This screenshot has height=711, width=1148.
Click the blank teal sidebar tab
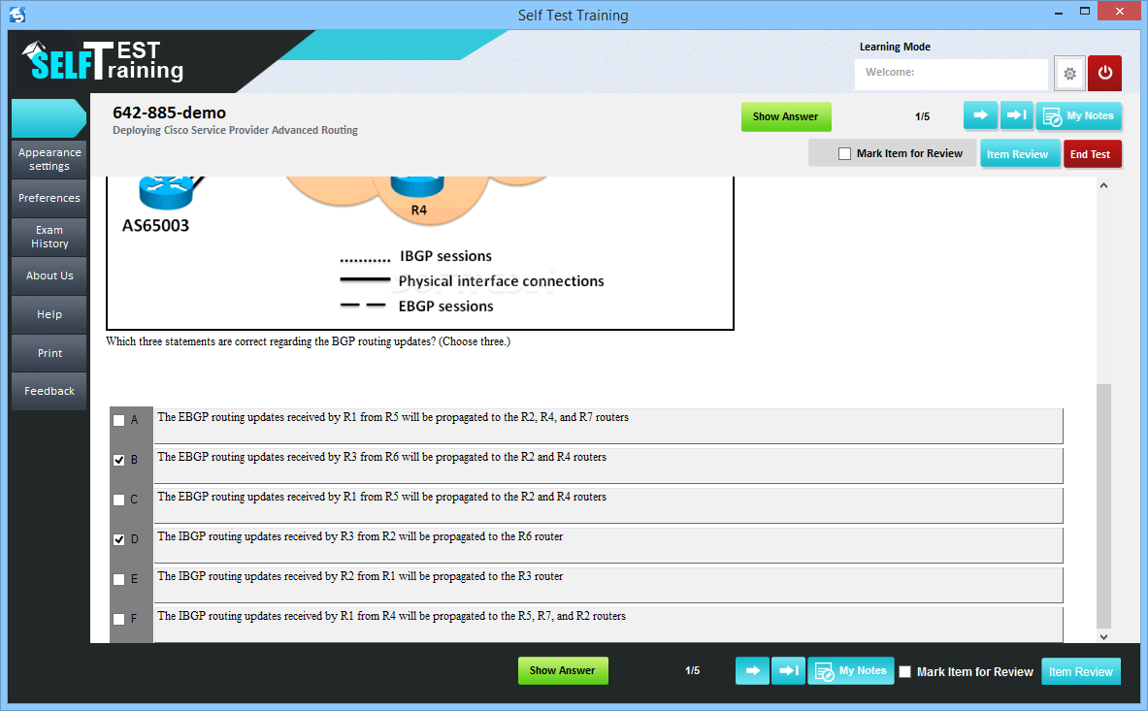(x=49, y=118)
